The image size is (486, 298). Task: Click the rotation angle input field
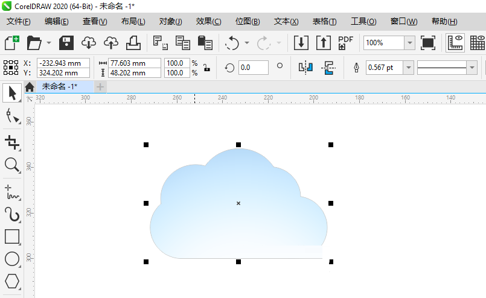[x=253, y=68]
